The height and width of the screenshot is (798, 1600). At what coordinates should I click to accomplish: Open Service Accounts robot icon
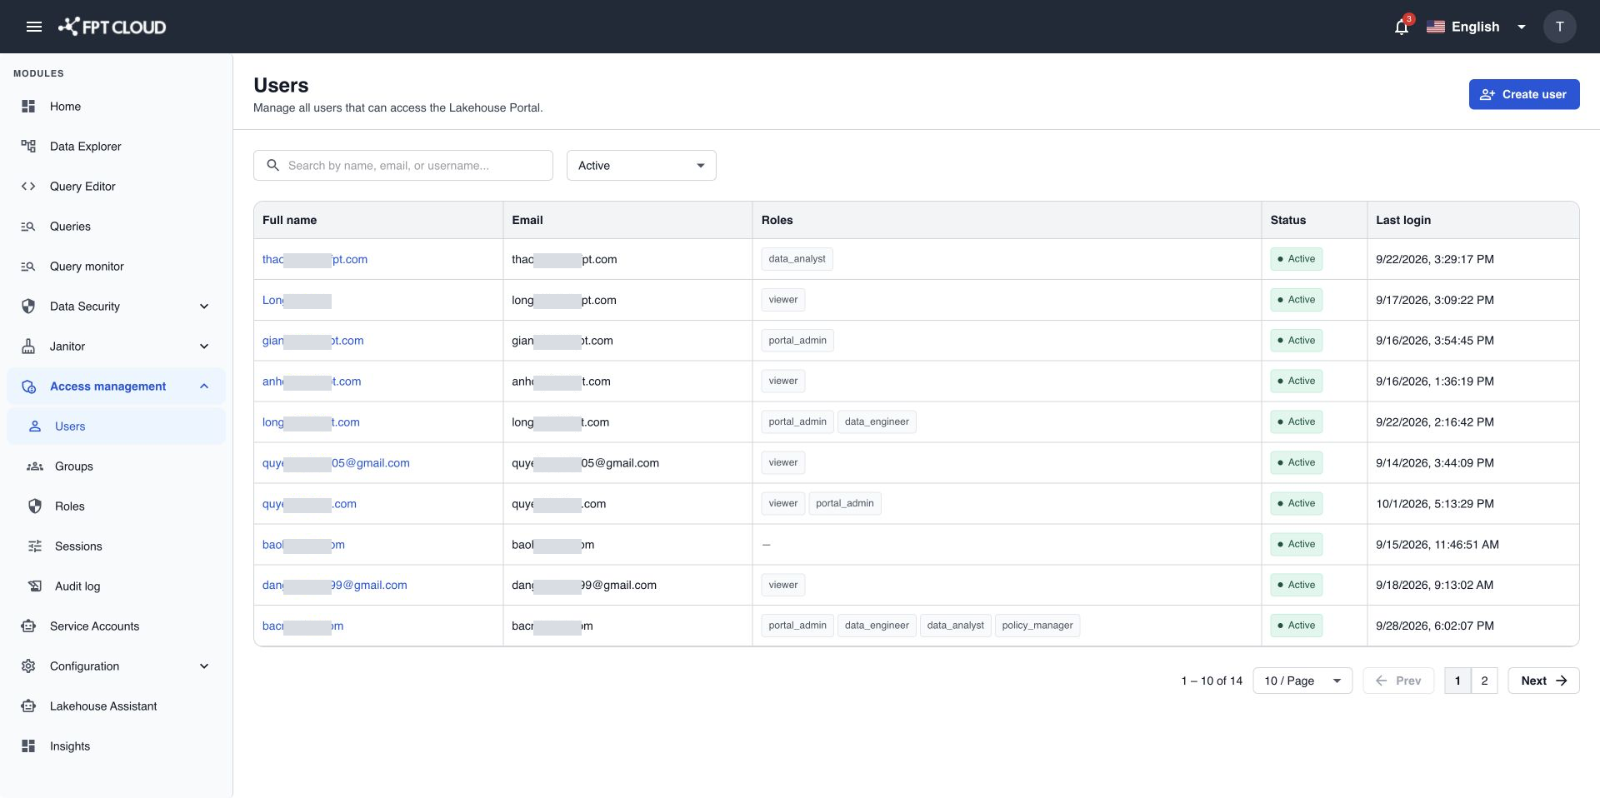[28, 626]
